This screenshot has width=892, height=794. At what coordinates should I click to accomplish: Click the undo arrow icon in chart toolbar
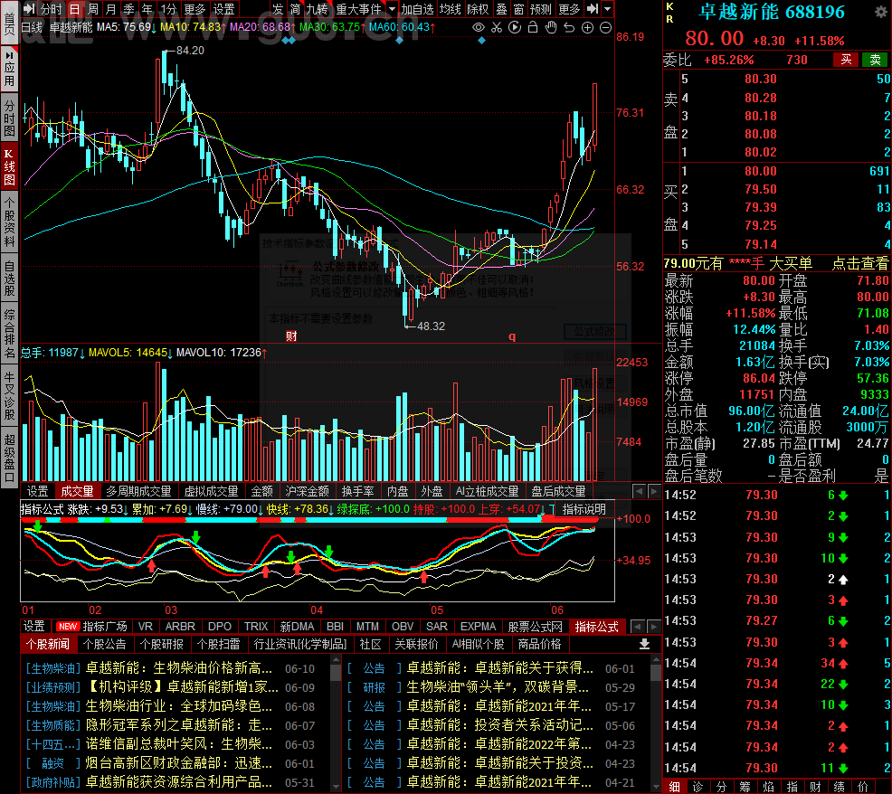click(569, 27)
